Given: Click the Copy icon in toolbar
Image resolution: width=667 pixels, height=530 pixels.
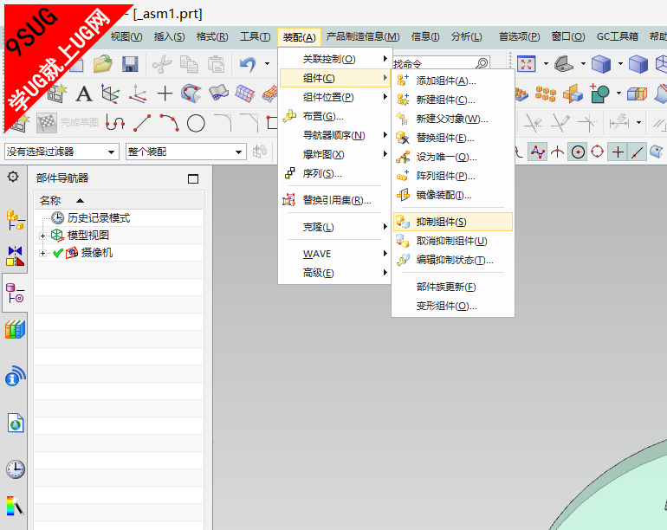Looking at the screenshot, I should (x=189, y=64).
